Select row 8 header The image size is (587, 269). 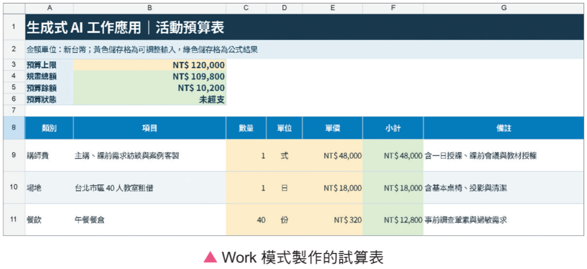tap(14, 128)
